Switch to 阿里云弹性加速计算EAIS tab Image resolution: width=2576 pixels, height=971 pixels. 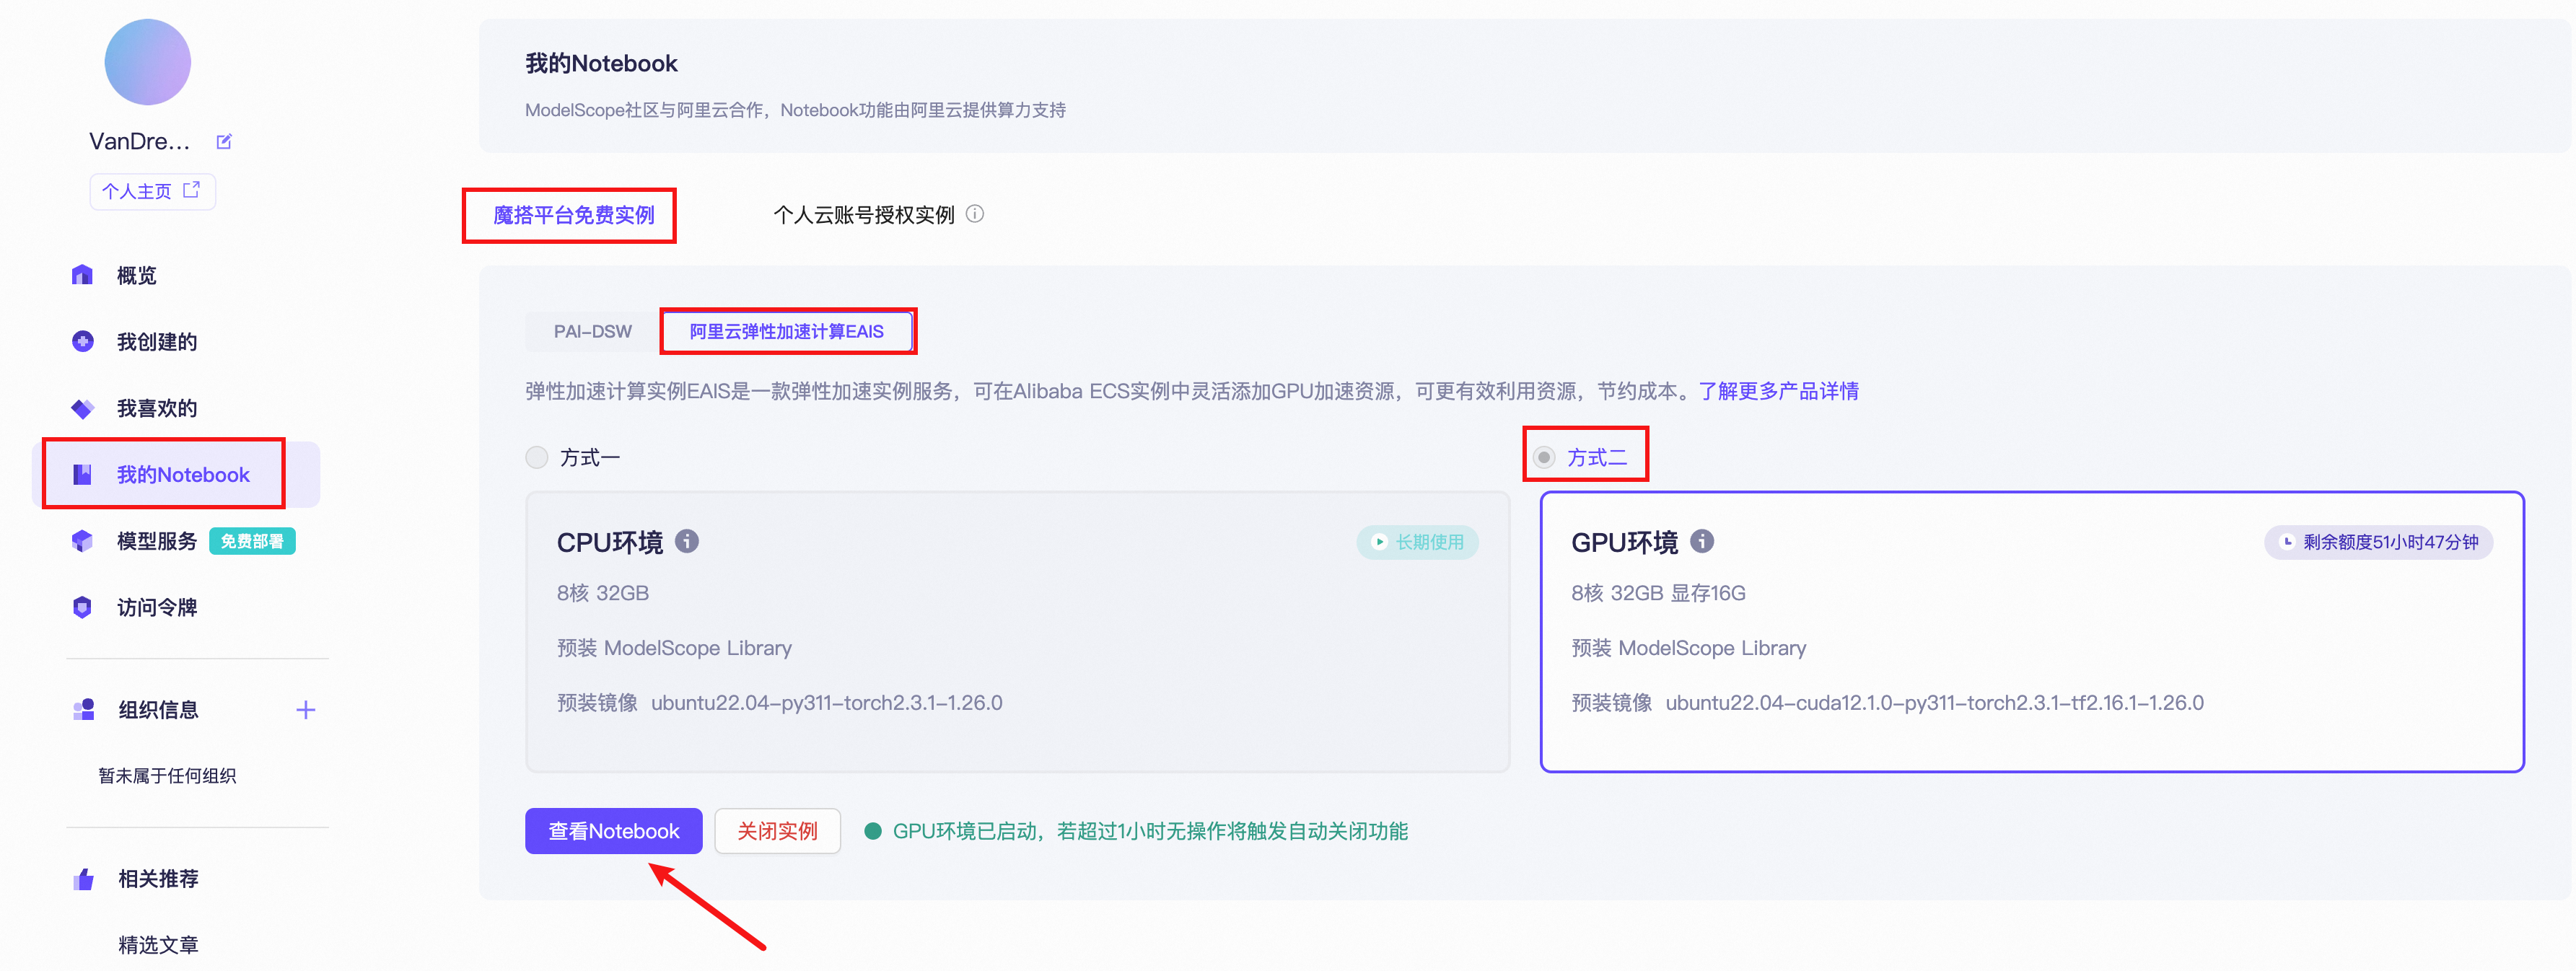pos(786,331)
